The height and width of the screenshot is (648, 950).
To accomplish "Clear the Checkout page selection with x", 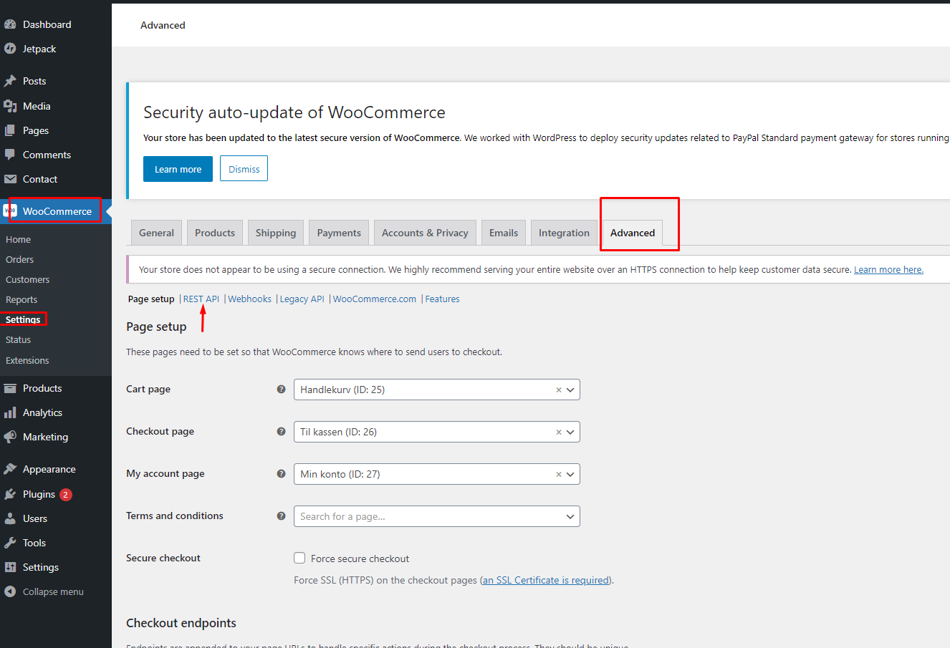I will point(559,432).
